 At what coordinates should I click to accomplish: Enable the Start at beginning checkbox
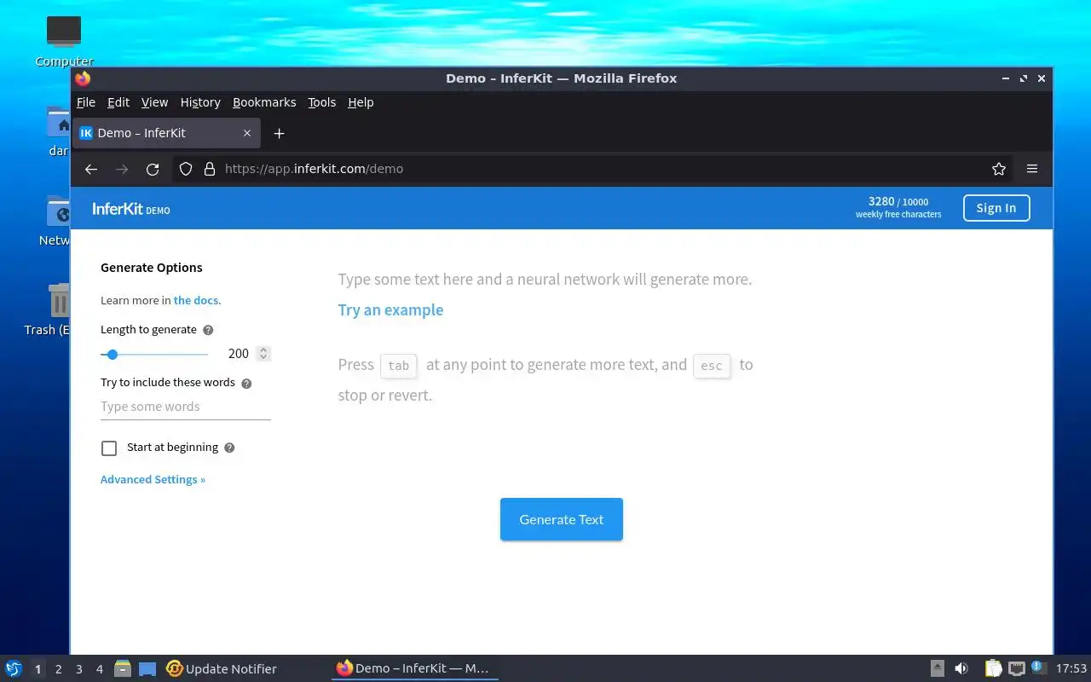[109, 448]
